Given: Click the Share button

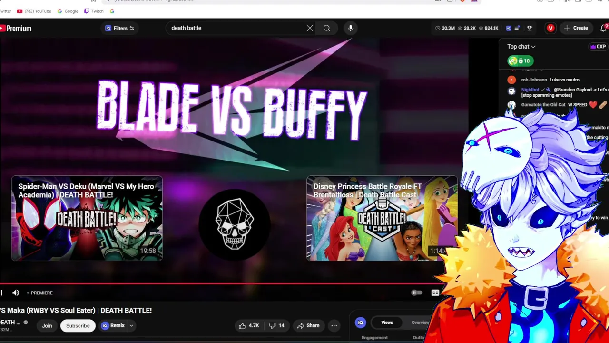Looking at the screenshot, I should coord(308,326).
